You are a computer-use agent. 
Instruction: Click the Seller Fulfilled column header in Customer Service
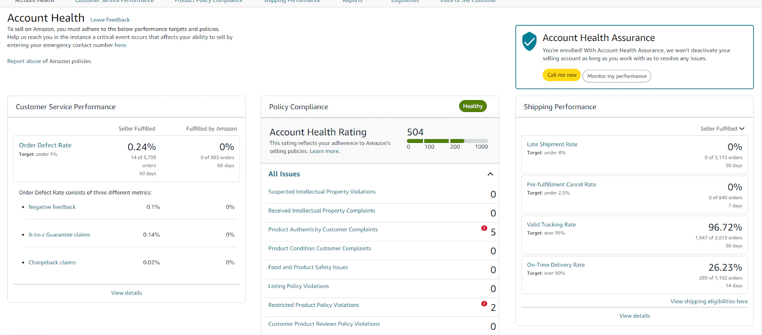[137, 129]
